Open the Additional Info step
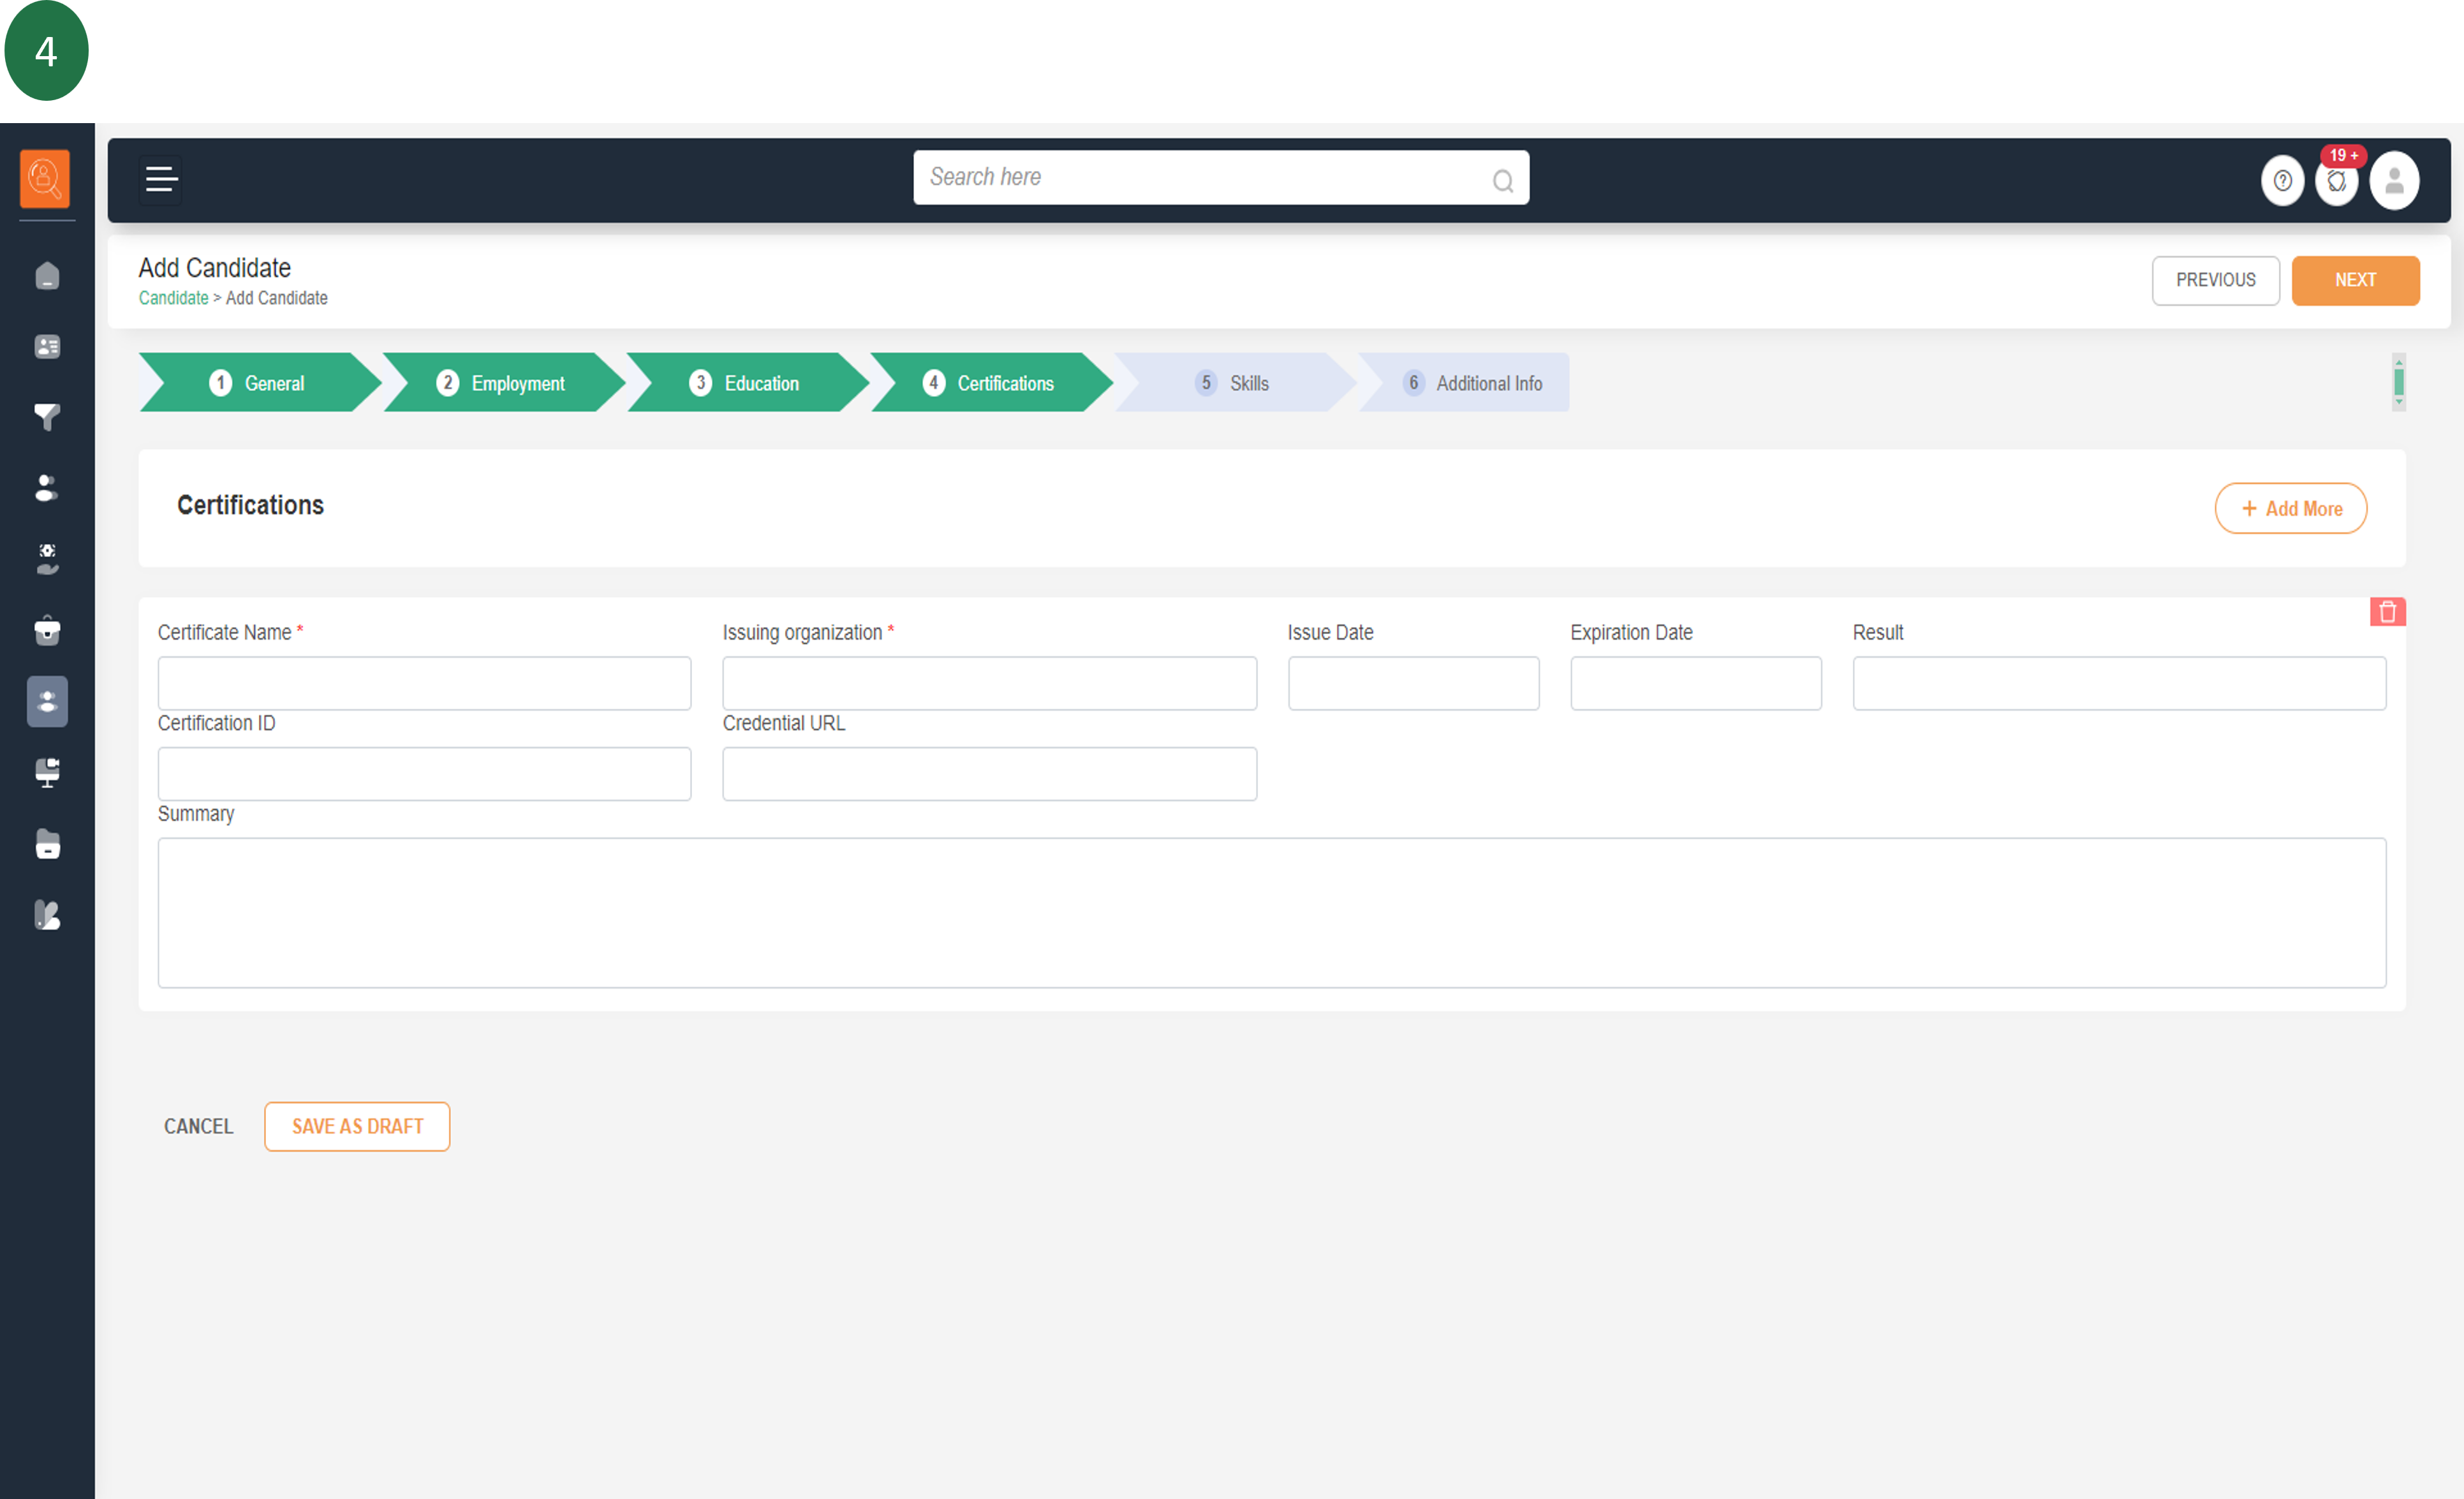2464x1499 pixels. click(x=1473, y=383)
